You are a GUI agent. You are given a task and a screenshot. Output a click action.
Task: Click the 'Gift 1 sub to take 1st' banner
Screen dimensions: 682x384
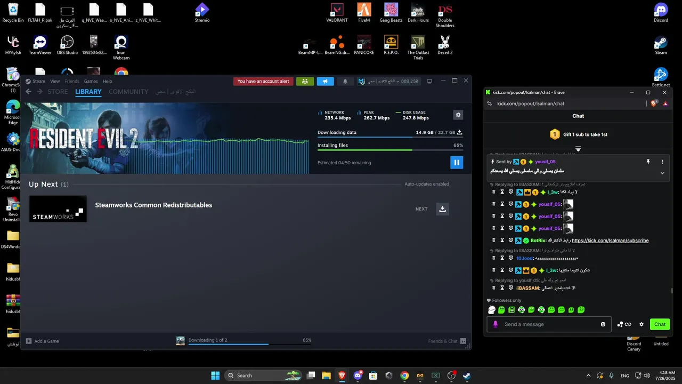coord(578,134)
